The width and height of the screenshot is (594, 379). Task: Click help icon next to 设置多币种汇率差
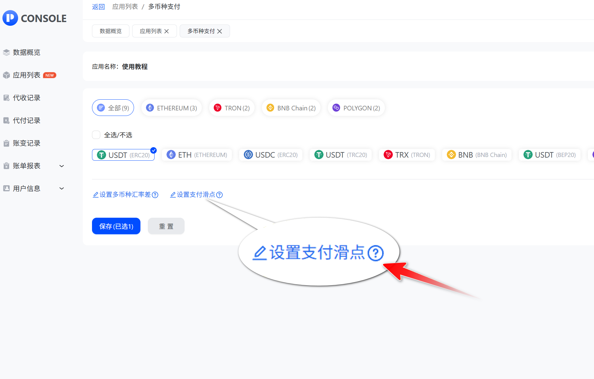(155, 195)
